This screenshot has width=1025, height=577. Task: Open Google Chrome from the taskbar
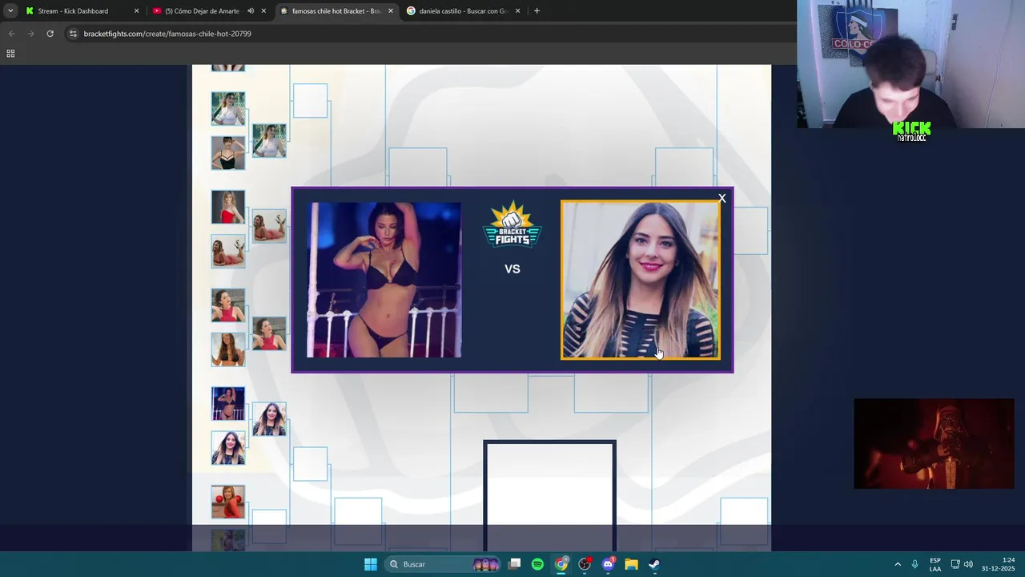click(x=561, y=564)
